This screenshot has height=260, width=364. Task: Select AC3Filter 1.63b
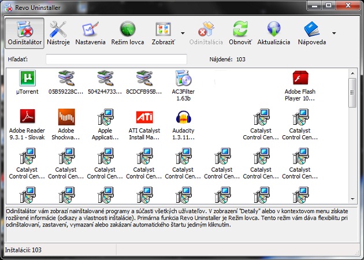click(183, 86)
